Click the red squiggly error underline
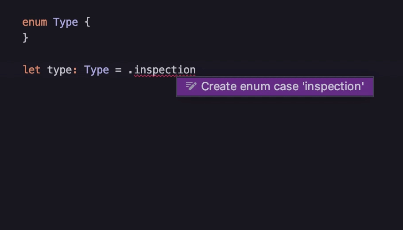 165,76
